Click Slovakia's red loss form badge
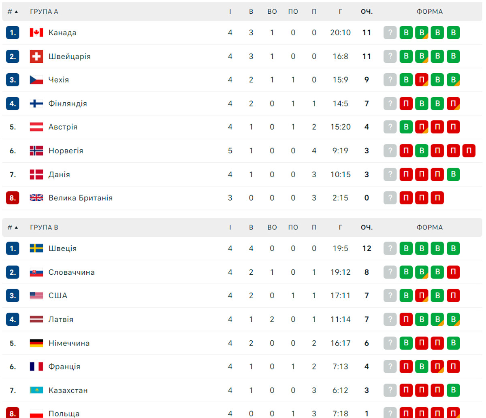Viewport: 486px width, 418px height. 453,272
